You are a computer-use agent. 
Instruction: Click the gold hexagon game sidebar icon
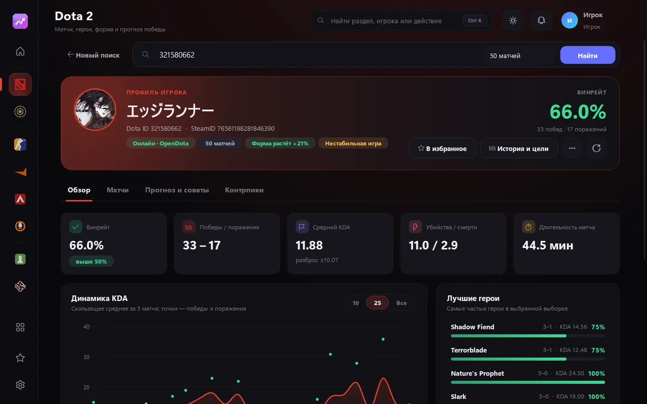[20, 112]
